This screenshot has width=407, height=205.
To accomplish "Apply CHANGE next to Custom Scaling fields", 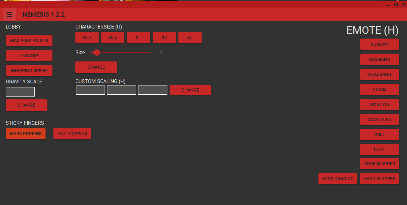I will [191, 90].
